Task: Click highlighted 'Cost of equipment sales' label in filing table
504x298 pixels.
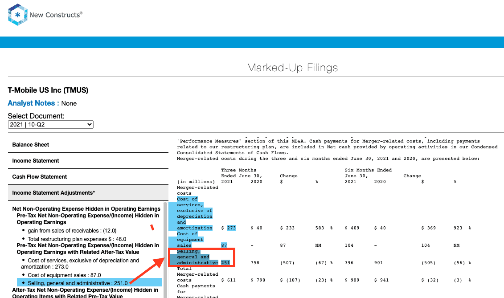Action: pos(190,240)
